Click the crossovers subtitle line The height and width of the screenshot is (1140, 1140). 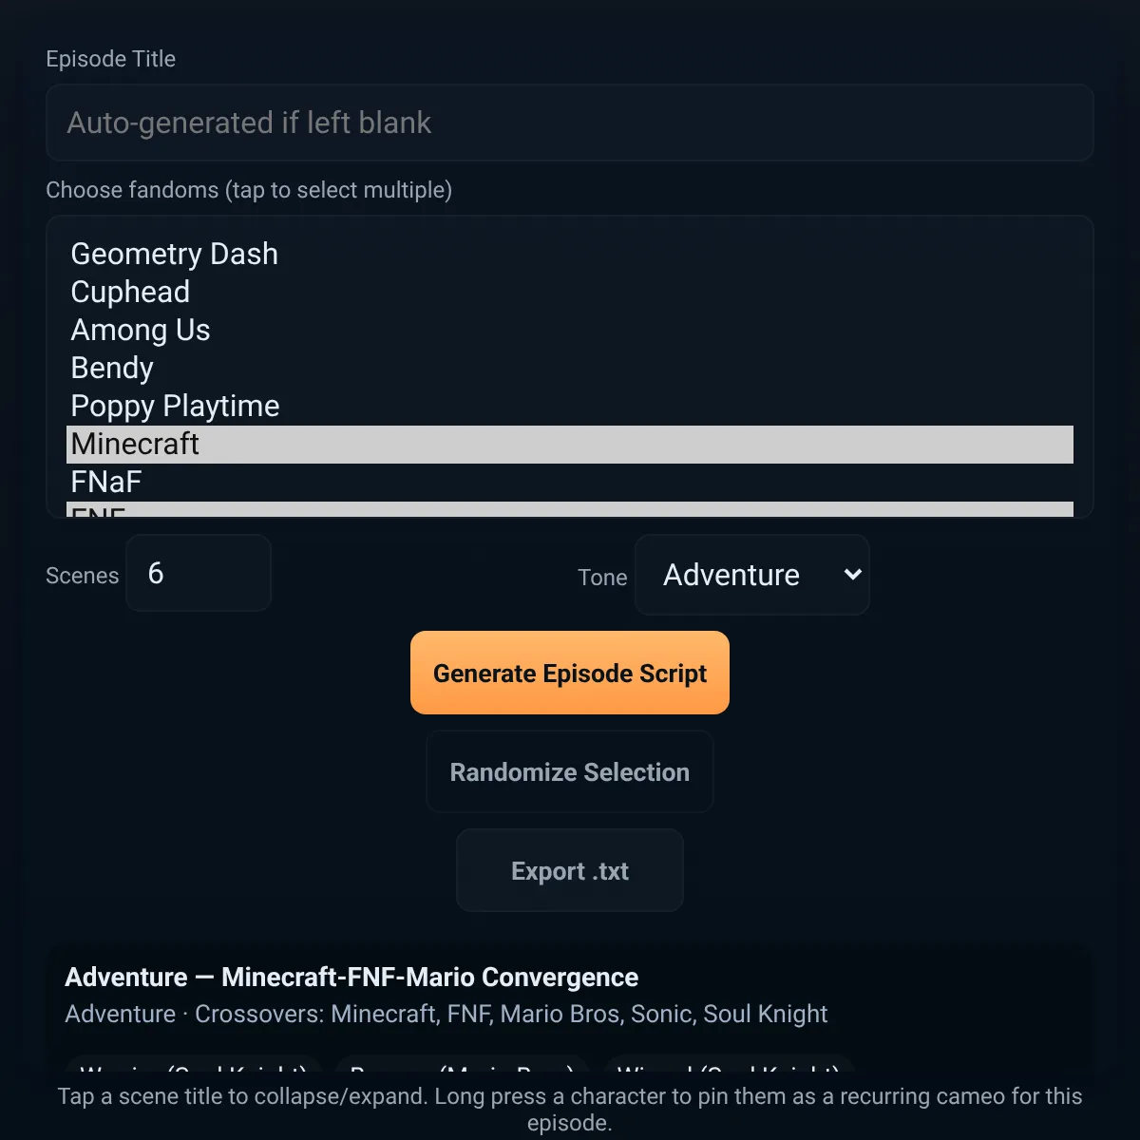[446, 1014]
